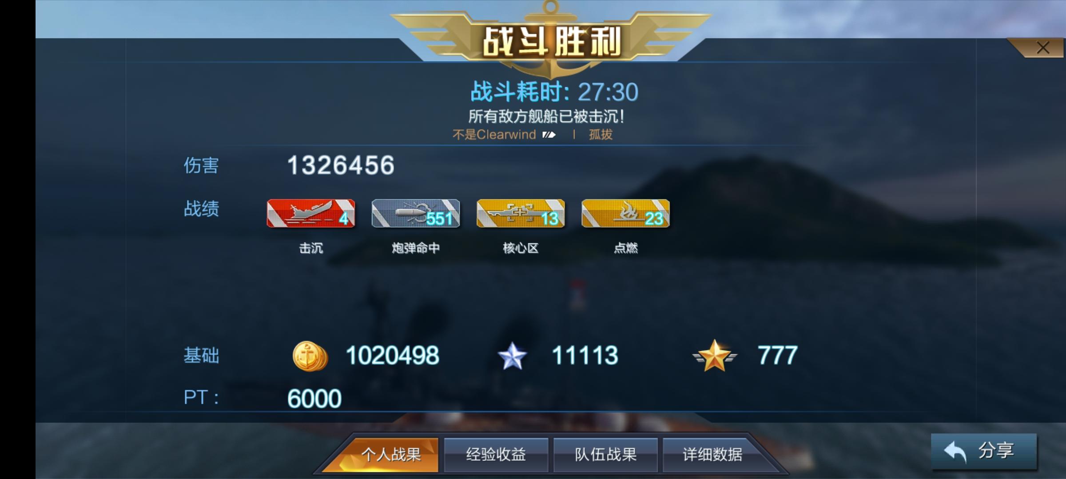
Task: Click the 战斗胜利 victory banner
Action: click(x=551, y=41)
